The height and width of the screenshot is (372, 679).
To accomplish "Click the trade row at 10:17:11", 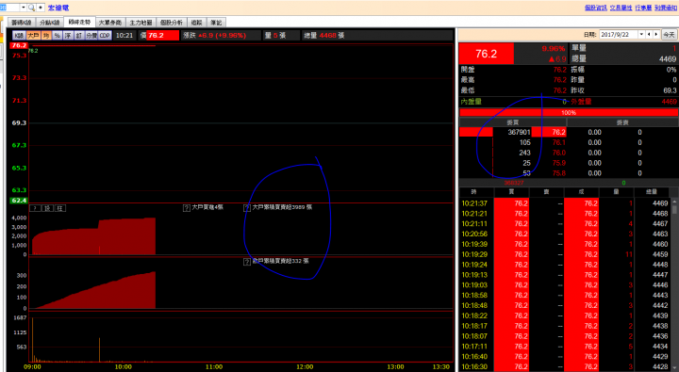I will (x=565, y=347).
